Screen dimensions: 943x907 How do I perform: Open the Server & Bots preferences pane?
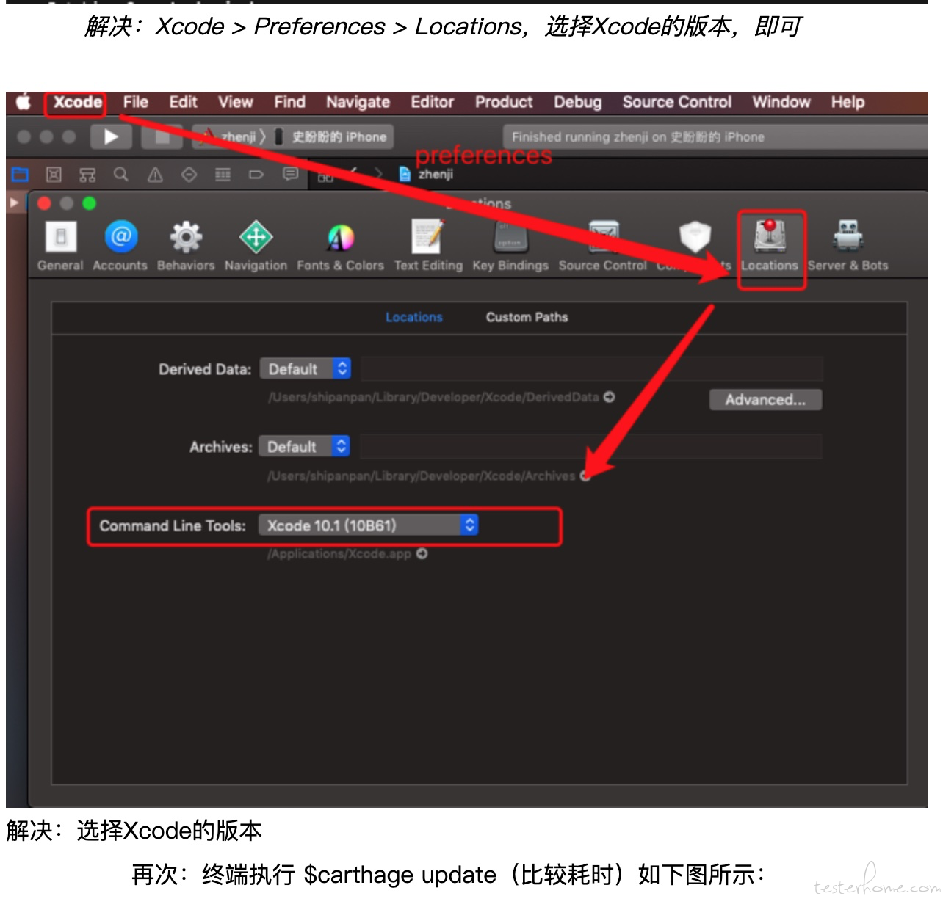pyautogui.click(x=848, y=246)
